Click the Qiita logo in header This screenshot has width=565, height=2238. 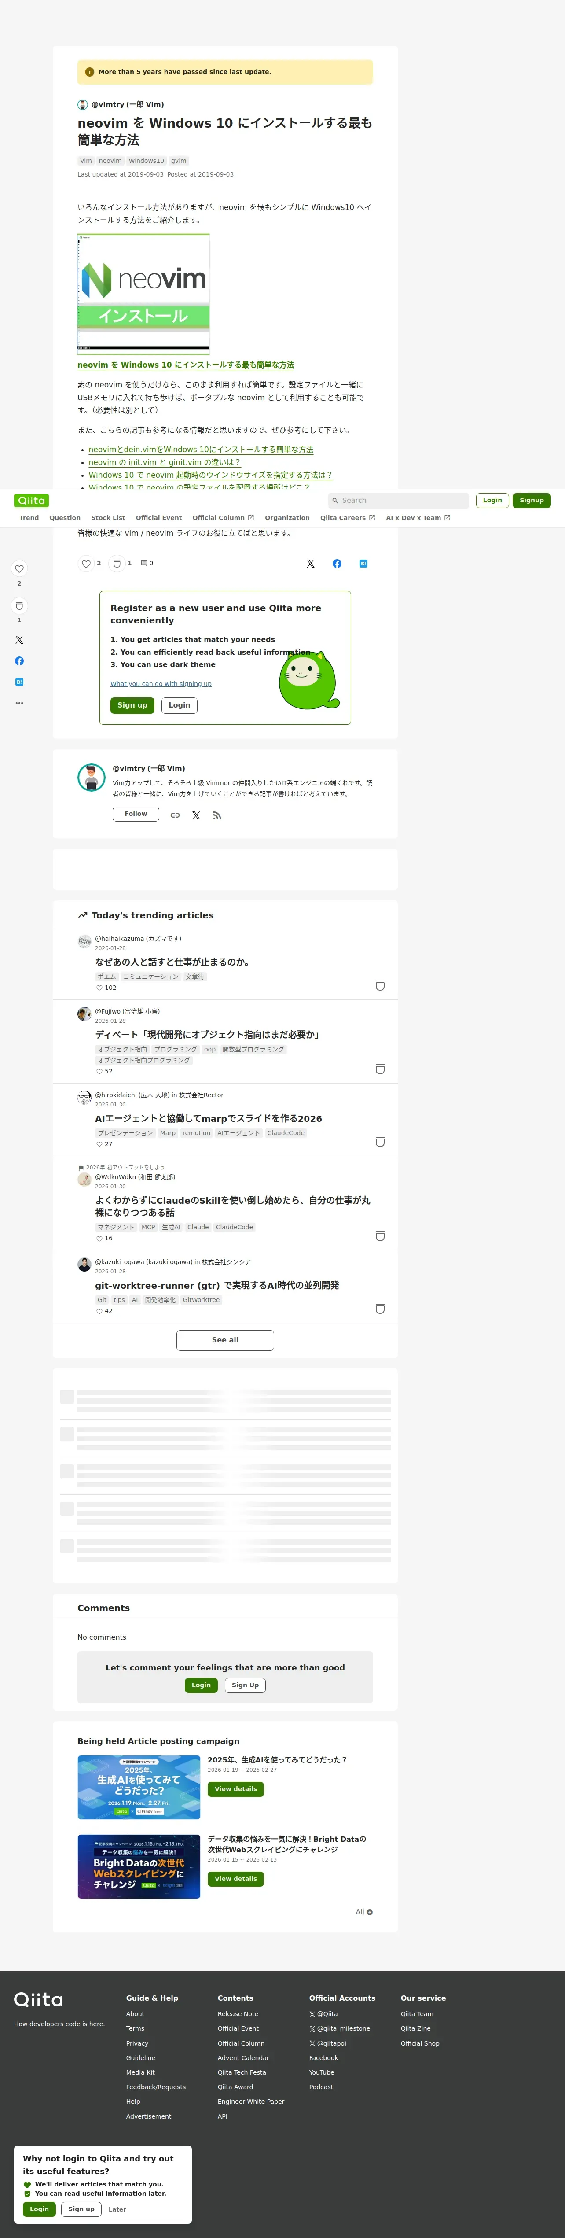pyautogui.click(x=31, y=501)
